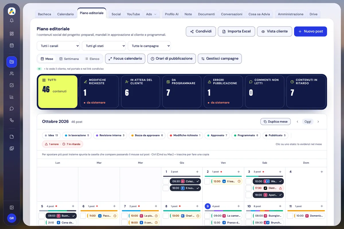344x229 pixels.
Task: Open the GR user avatar
Action: [x=12, y=218]
